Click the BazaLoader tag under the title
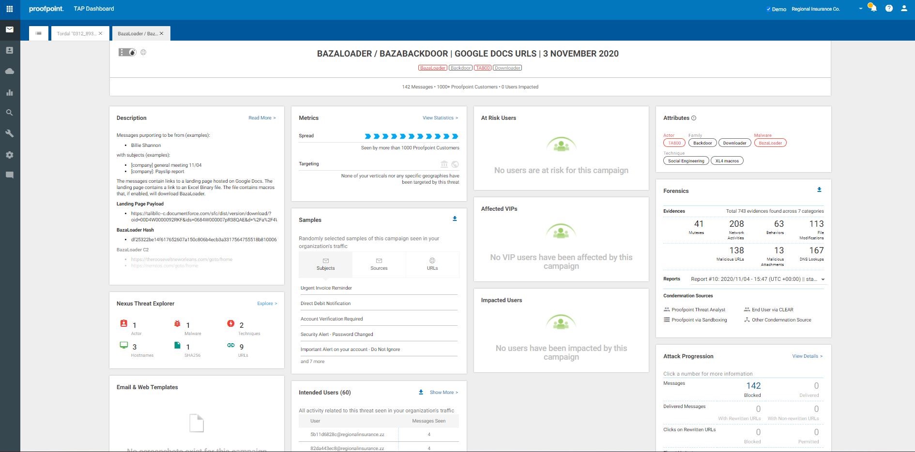915x452 pixels. (432, 68)
